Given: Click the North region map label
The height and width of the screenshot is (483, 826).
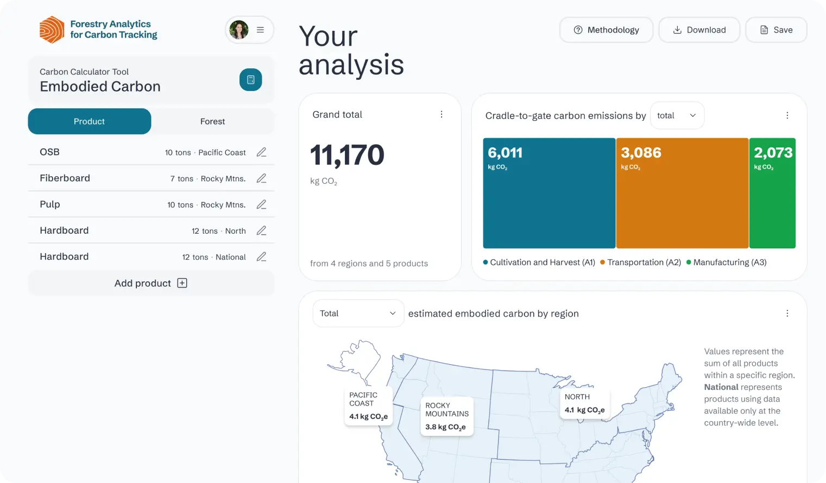Looking at the screenshot, I should (585, 404).
